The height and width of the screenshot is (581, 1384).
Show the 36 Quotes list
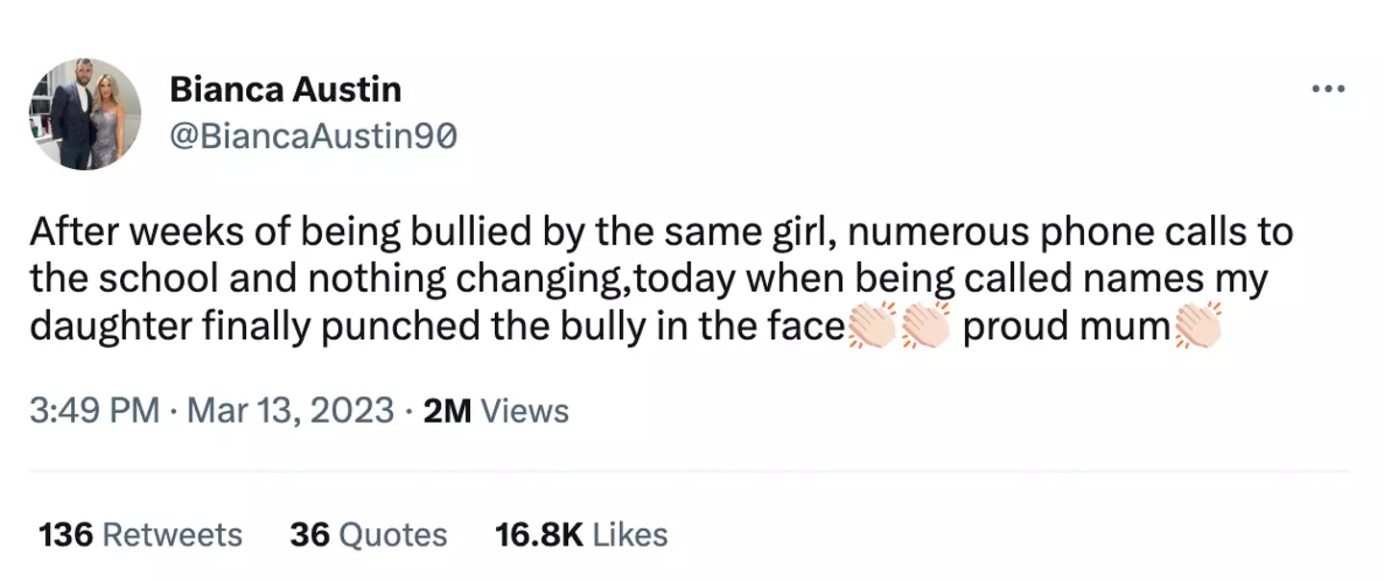(368, 534)
